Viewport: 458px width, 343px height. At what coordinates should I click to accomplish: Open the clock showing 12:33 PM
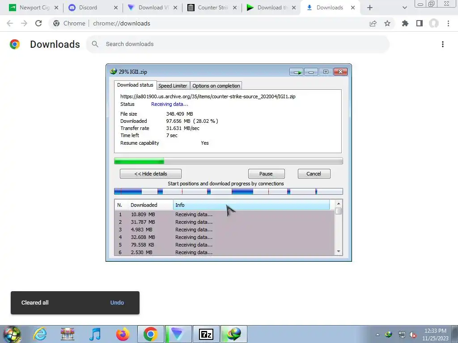(x=435, y=335)
